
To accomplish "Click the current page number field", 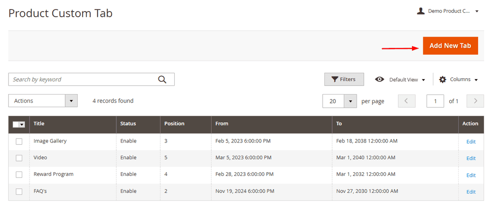I will 435,101.
